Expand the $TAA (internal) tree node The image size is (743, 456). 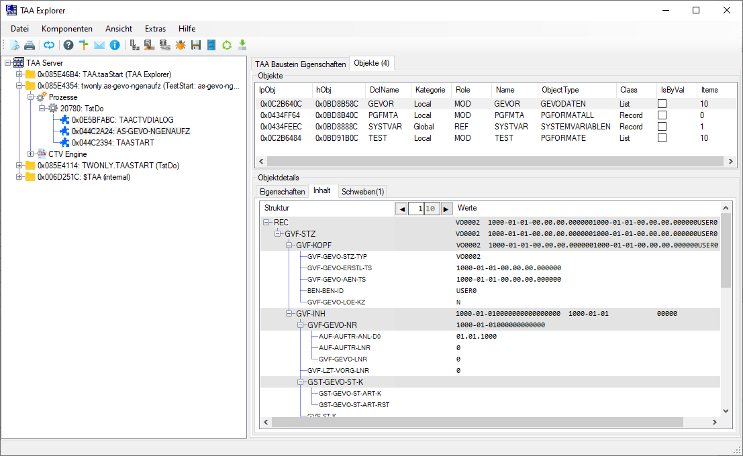point(19,177)
